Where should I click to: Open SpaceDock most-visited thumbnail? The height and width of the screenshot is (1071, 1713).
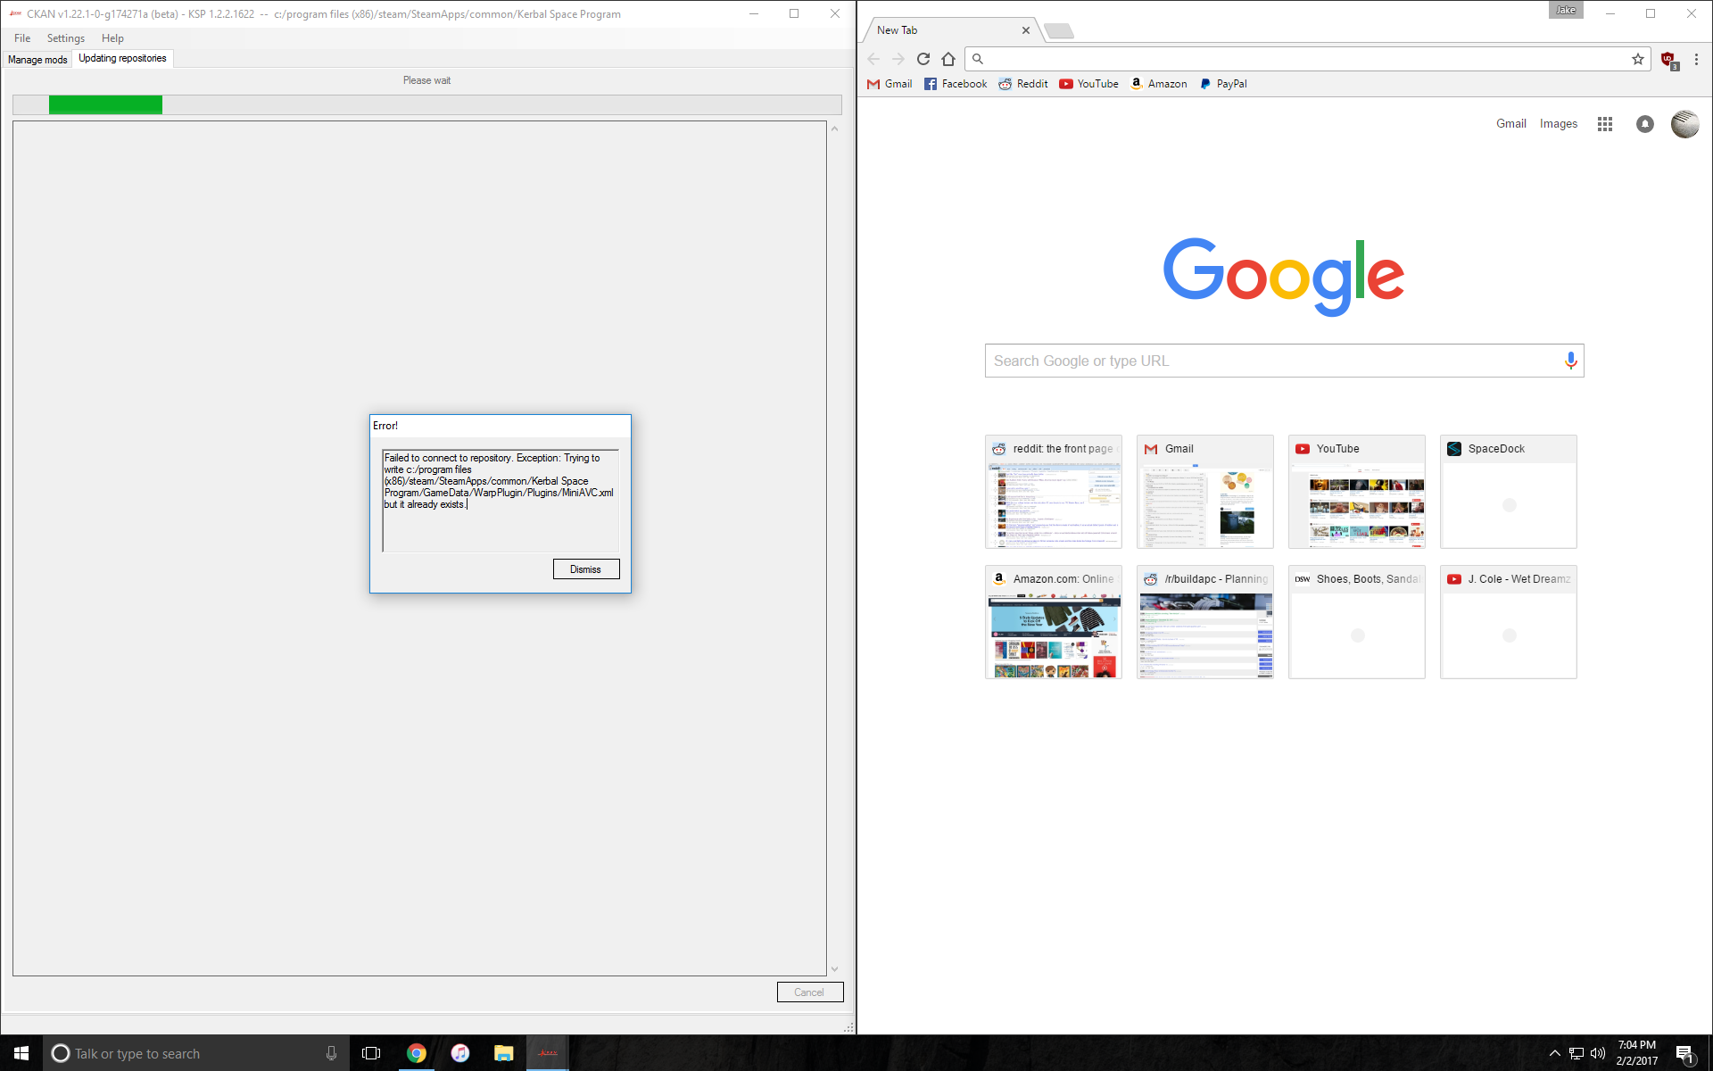(x=1509, y=492)
